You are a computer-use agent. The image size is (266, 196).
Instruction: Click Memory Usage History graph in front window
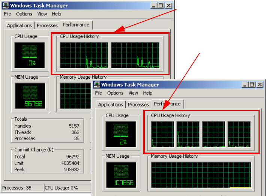tap(201, 175)
